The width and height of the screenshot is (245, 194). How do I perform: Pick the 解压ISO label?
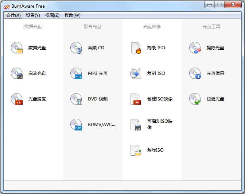pyautogui.click(x=155, y=150)
